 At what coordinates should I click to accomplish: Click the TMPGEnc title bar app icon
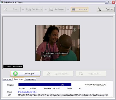(x=2, y=2)
